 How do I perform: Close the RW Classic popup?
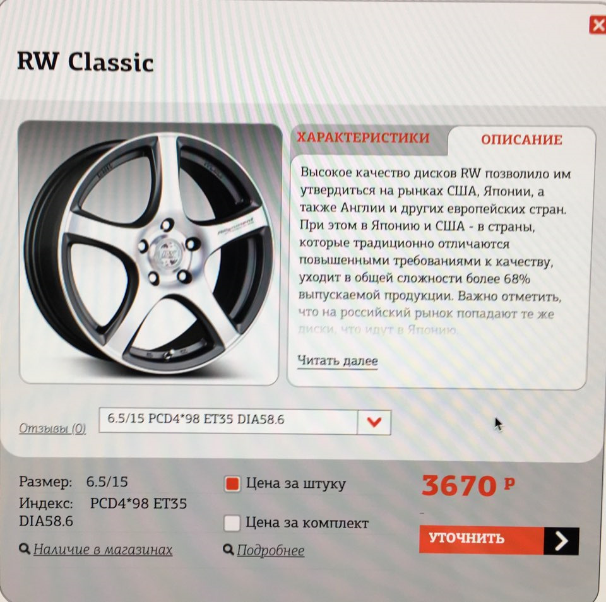tap(598, 25)
